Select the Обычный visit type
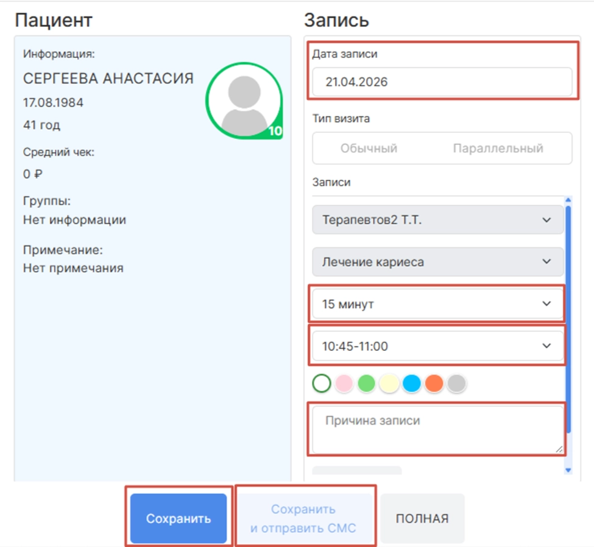This screenshot has width=594, height=547. pyautogui.click(x=369, y=148)
